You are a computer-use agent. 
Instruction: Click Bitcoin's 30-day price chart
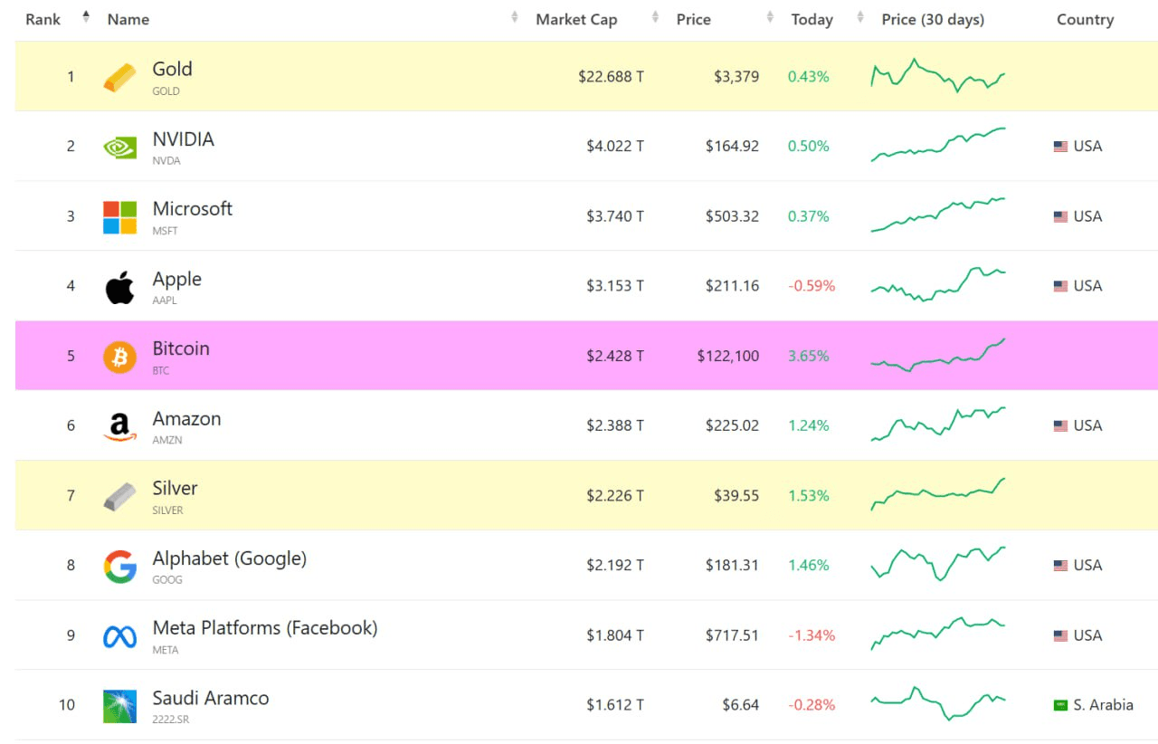click(x=938, y=355)
